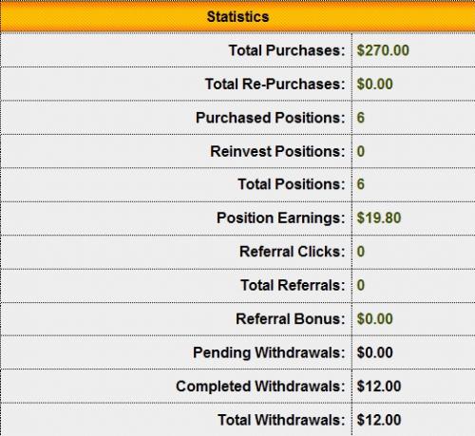The height and width of the screenshot is (436, 475).
Task: Click the Total Positions value 6
Action: [361, 184]
